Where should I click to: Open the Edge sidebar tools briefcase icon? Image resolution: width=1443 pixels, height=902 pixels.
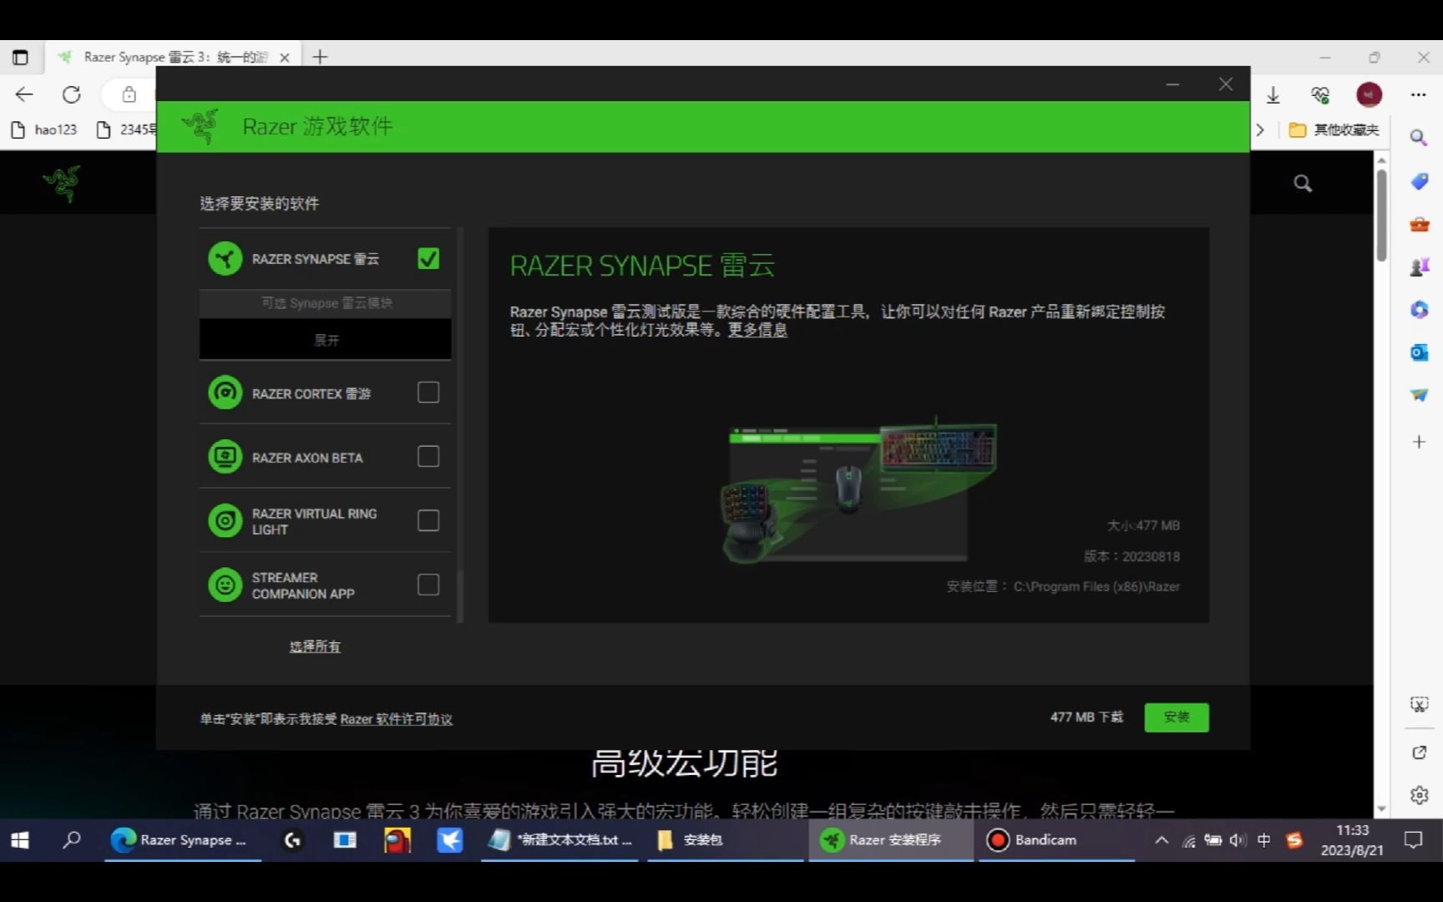1419,224
